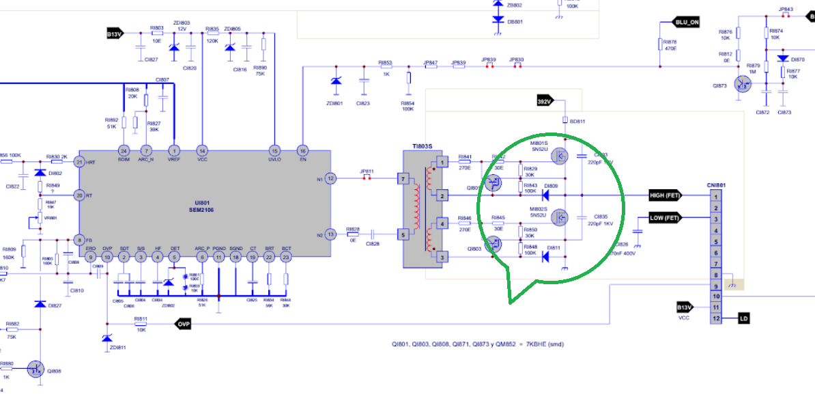
Task: Click the MI801S MOSFET symbol
Action: [559, 156]
